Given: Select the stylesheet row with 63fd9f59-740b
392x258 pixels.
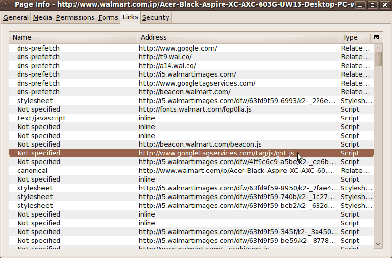Looking at the screenshot, I should click(x=191, y=197).
